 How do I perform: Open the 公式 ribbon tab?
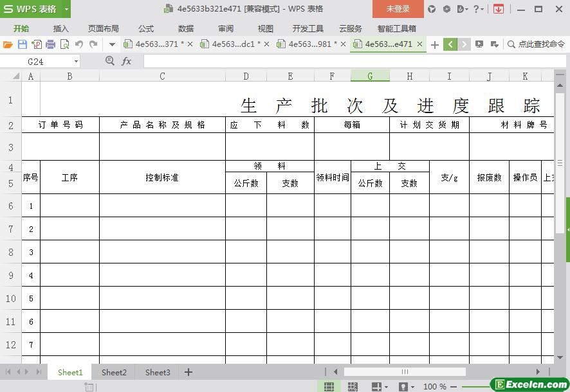point(146,29)
